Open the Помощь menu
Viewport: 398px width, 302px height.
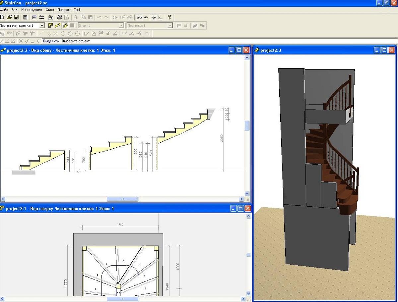64,10
